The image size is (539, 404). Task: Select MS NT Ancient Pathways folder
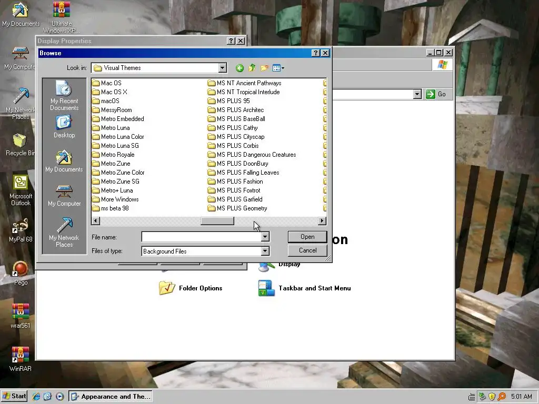coord(245,83)
